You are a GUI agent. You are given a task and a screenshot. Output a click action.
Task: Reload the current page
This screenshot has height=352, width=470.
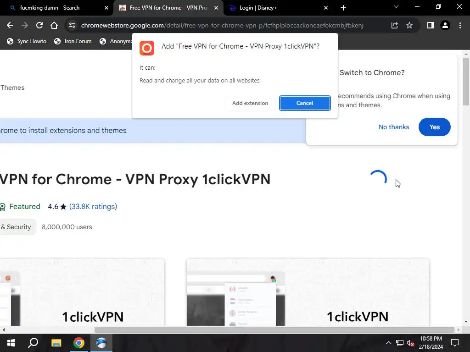[39, 26]
